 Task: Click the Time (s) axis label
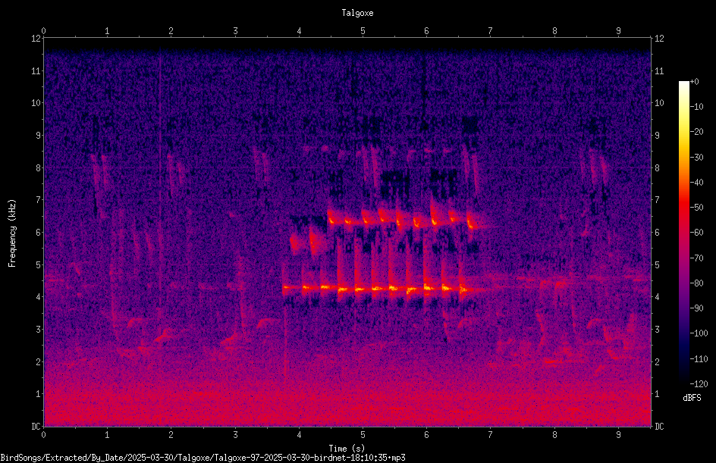(x=347, y=449)
